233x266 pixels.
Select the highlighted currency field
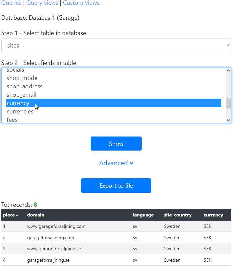[x=18, y=103]
